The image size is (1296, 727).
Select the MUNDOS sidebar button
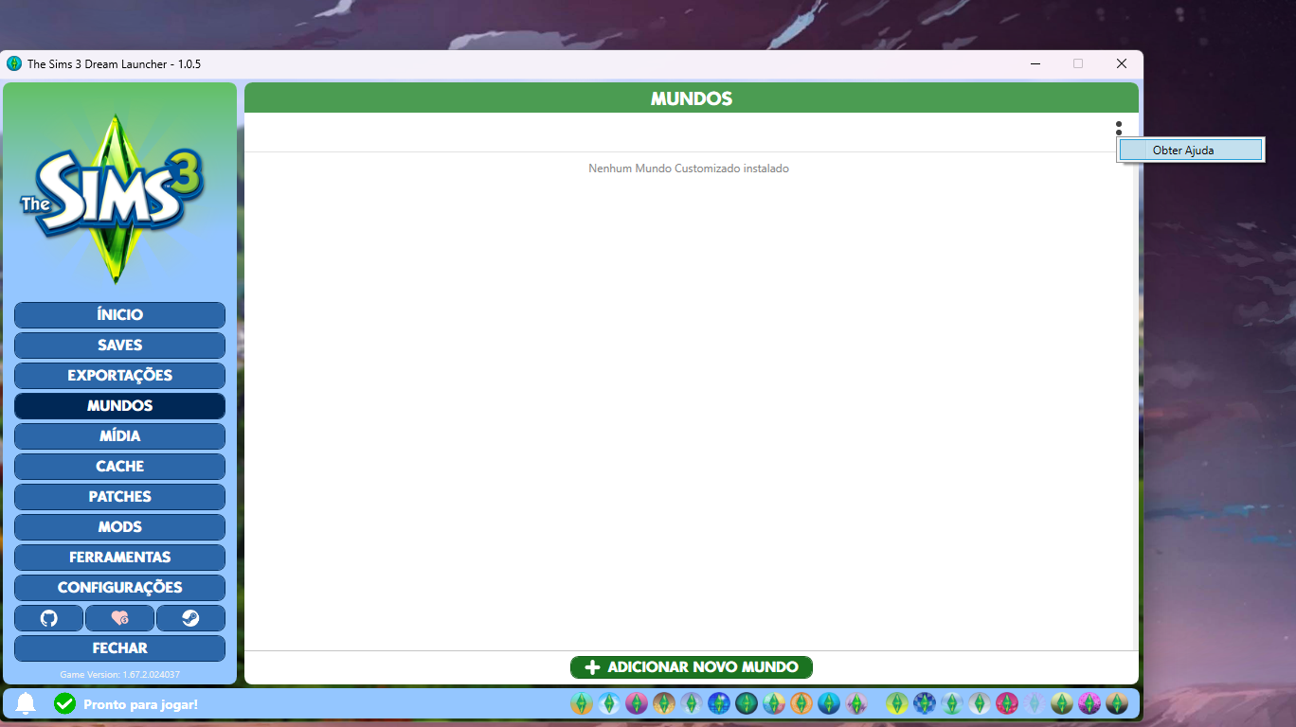[119, 406]
